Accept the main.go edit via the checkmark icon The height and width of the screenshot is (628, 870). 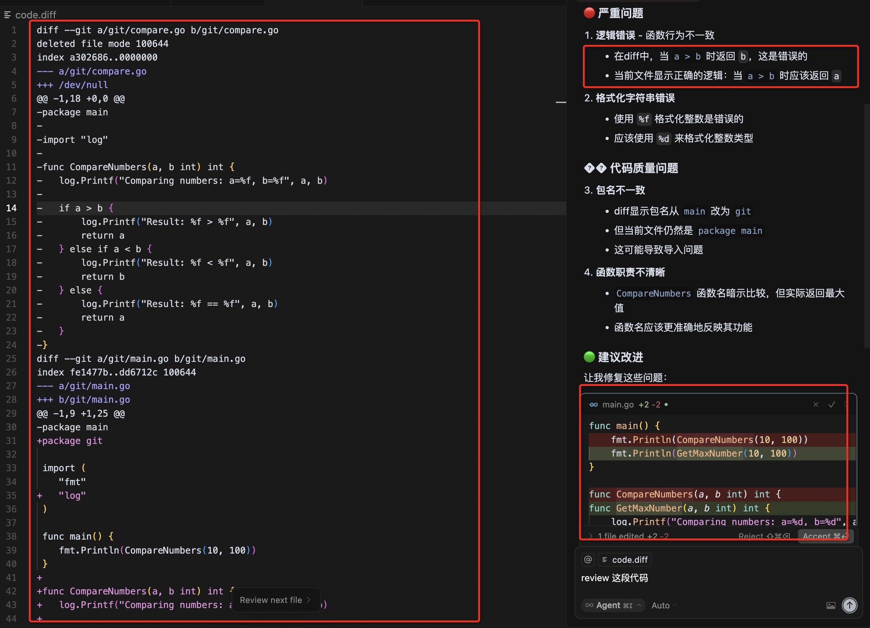click(x=831, y=405)
